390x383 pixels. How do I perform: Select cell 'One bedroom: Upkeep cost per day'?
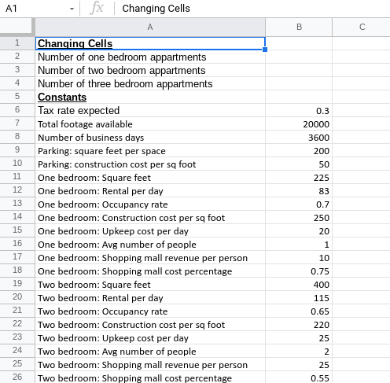(150, 230)
